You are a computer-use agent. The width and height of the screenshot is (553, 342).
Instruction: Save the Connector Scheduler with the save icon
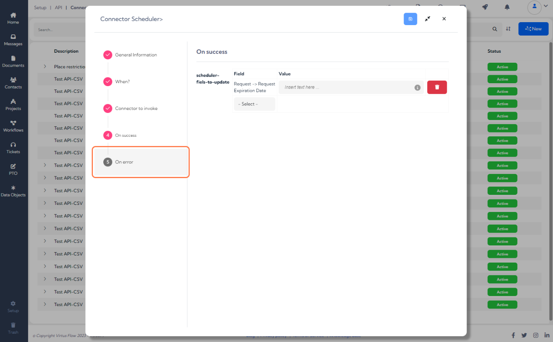click(x=410, y=19)
